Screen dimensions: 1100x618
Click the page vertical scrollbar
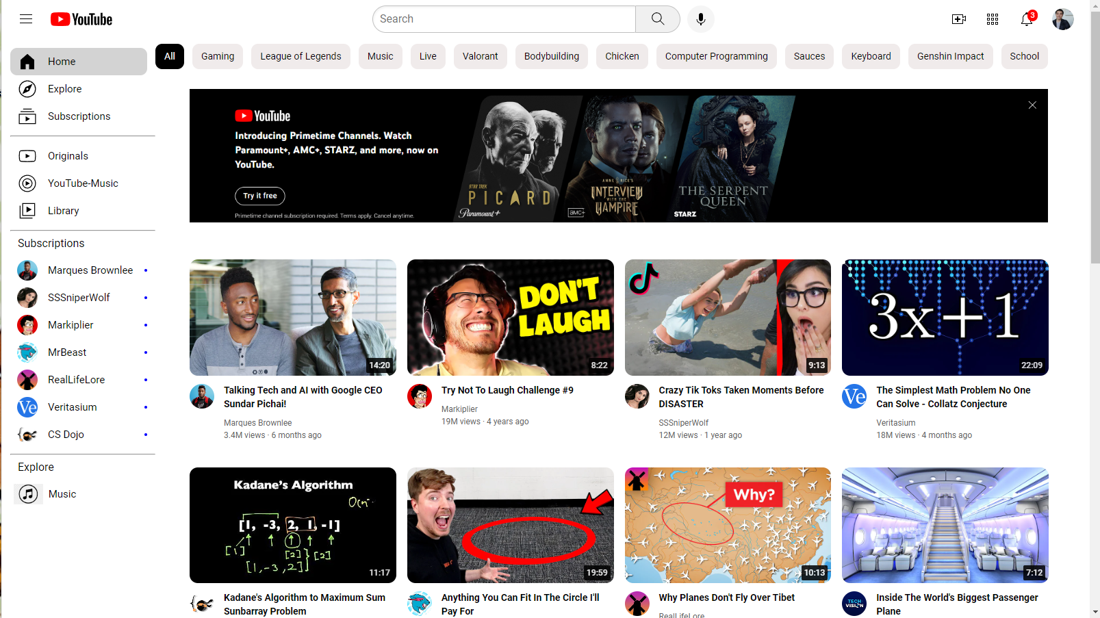1095,137
